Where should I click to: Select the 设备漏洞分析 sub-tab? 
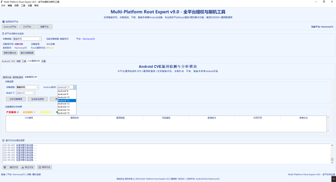[31, 77]
